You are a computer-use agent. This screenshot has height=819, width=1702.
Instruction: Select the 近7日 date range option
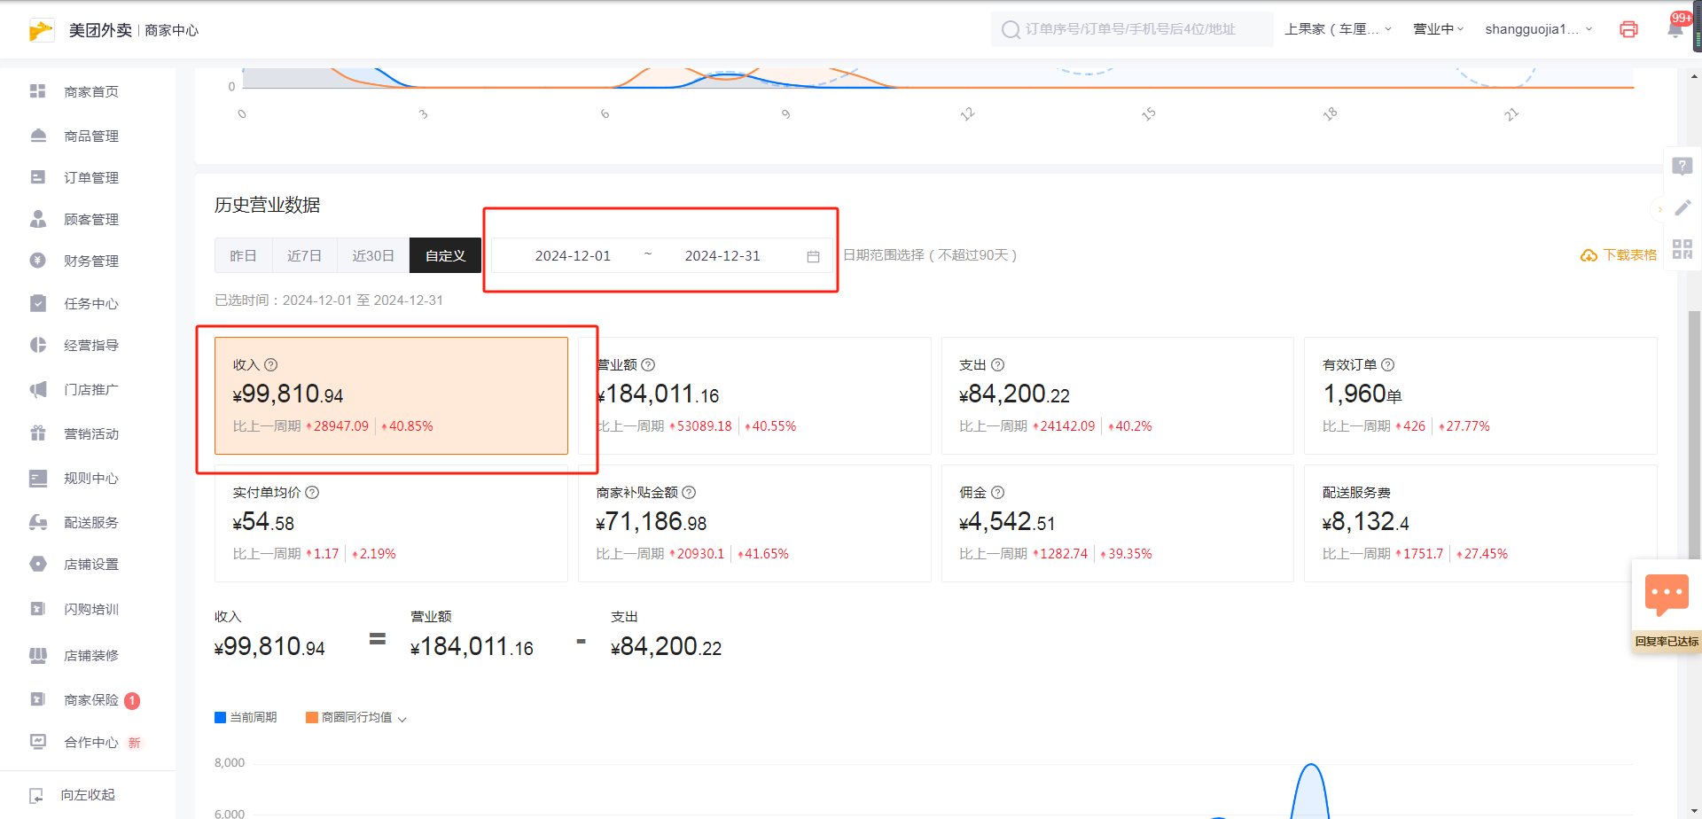pyautogui.click(x=304, y=255)
